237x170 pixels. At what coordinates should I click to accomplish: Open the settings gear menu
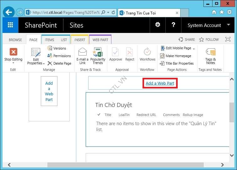coord(158,25)
